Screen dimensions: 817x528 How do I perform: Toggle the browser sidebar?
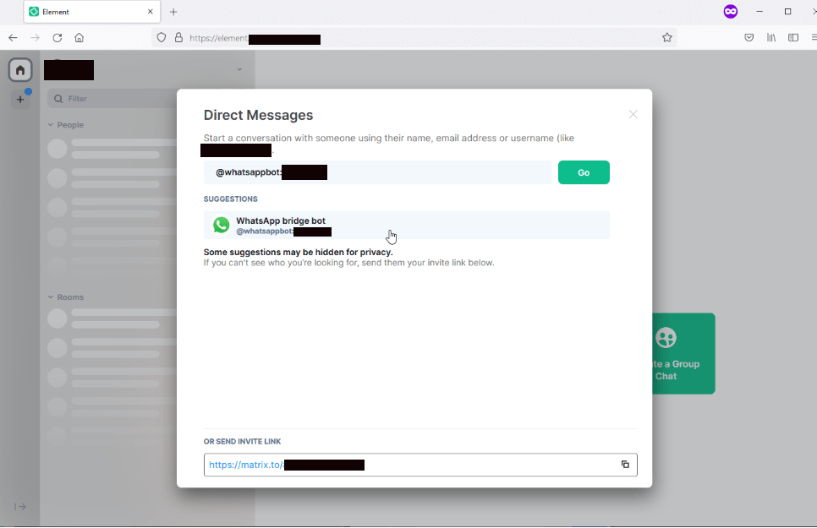[793, 37]
